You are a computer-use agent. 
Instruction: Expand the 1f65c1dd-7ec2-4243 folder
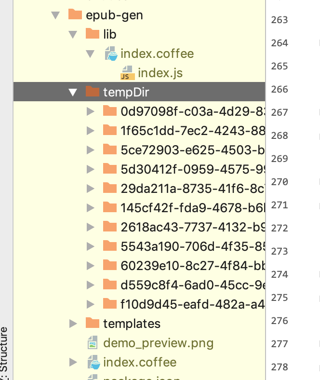90,131
